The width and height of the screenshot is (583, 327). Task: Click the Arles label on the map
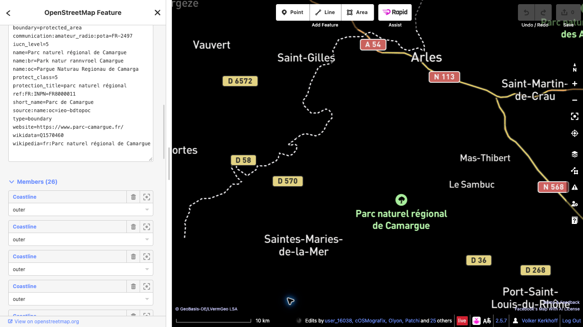[x=426, y=58]
